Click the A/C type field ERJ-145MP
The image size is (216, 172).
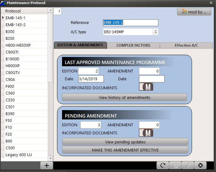click(128, 32)
